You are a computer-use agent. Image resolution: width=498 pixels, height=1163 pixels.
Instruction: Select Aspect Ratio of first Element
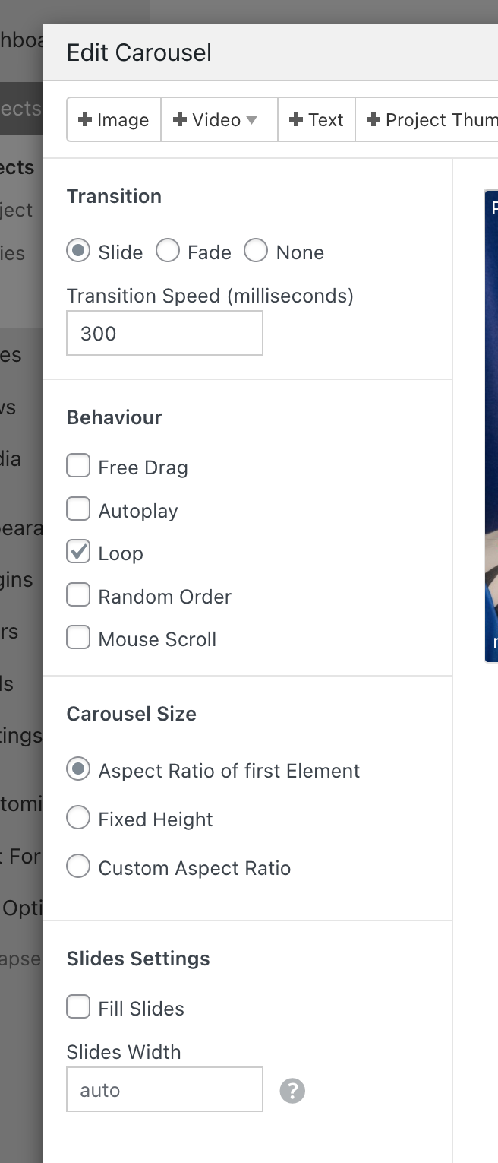click(78, 770)
